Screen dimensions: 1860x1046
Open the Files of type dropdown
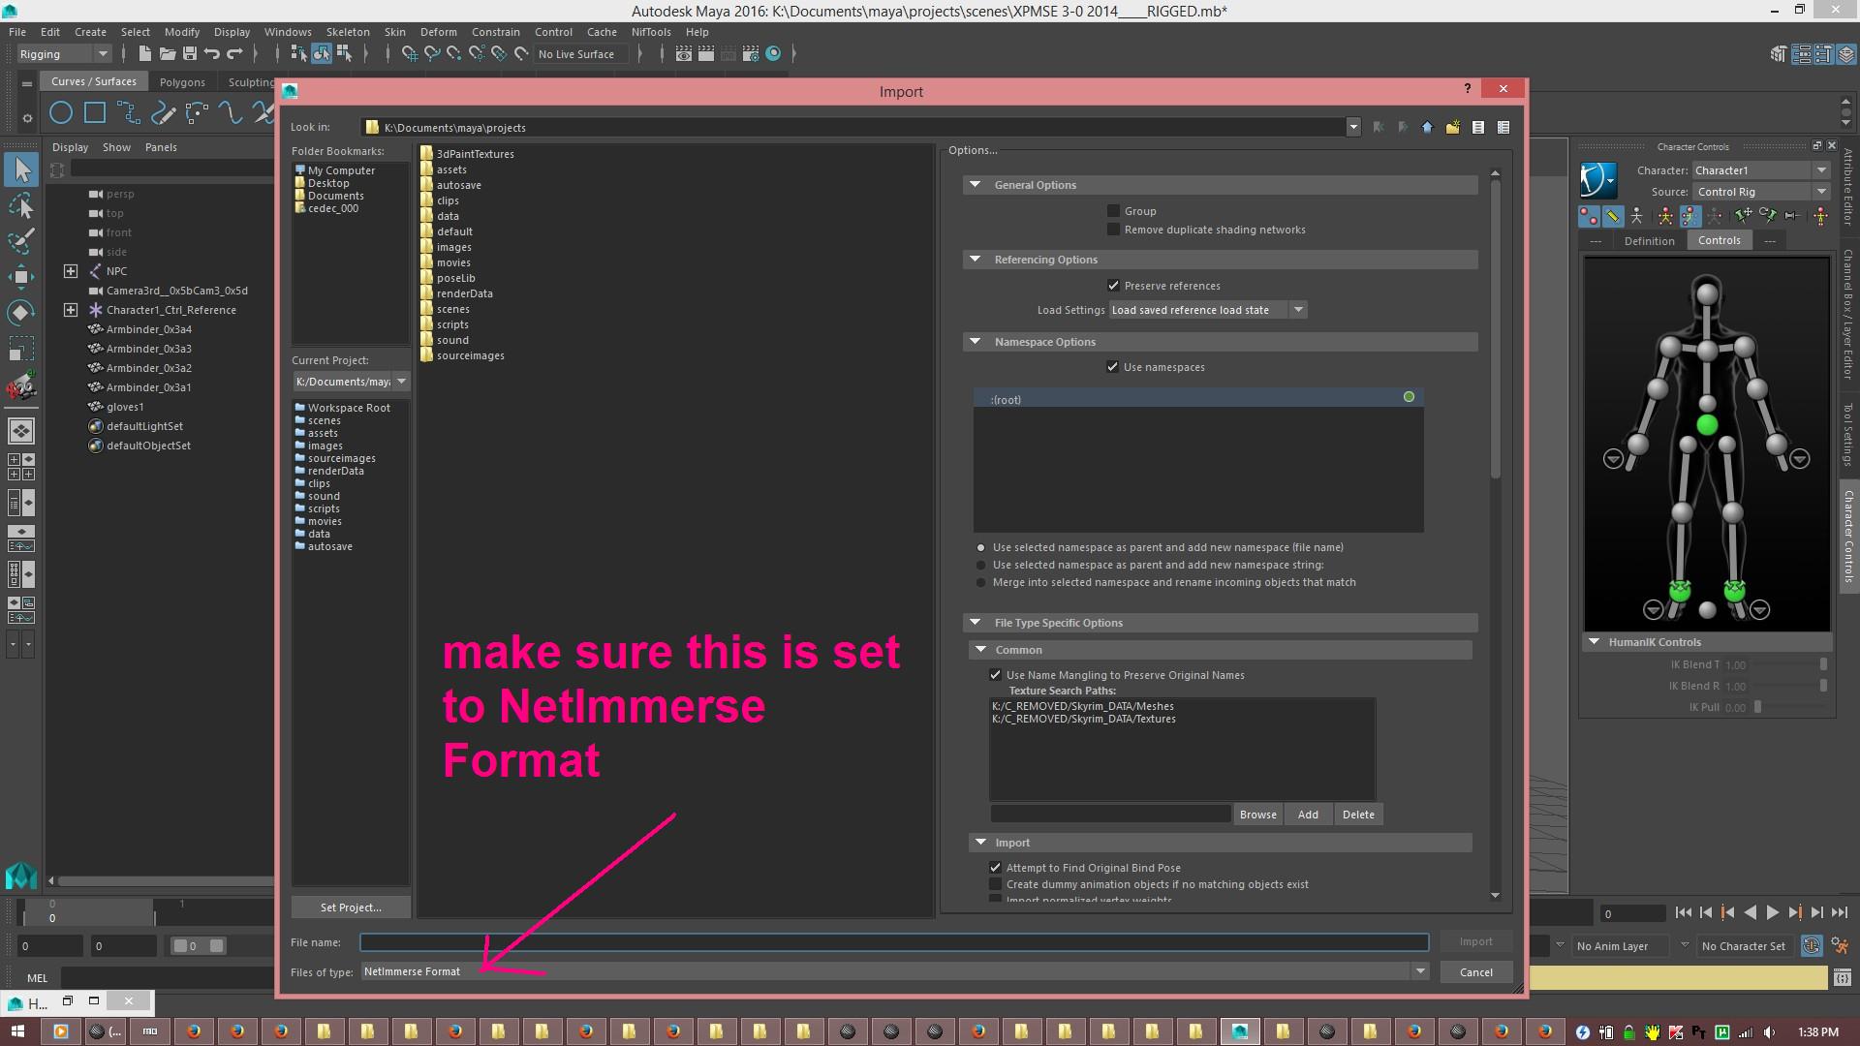(895, 971)
